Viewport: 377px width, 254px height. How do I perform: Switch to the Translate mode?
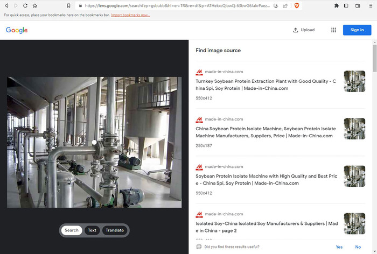[x=114, y=230]
